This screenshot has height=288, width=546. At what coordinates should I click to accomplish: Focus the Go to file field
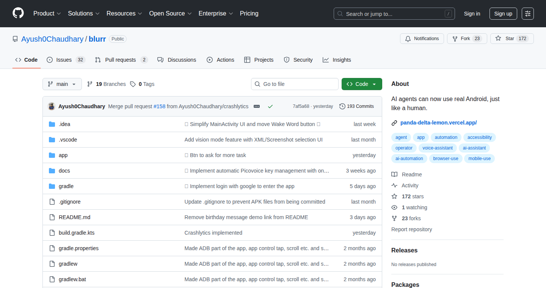pyautogui.click(x=295, y=84)
